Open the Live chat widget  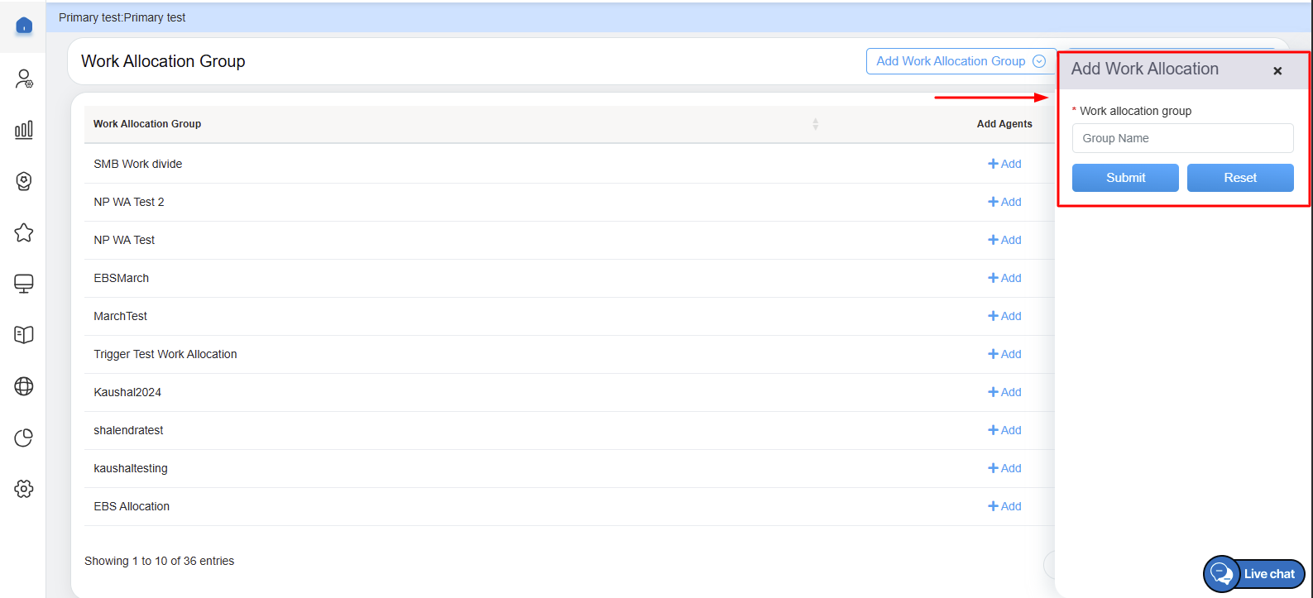point(1254,574)
